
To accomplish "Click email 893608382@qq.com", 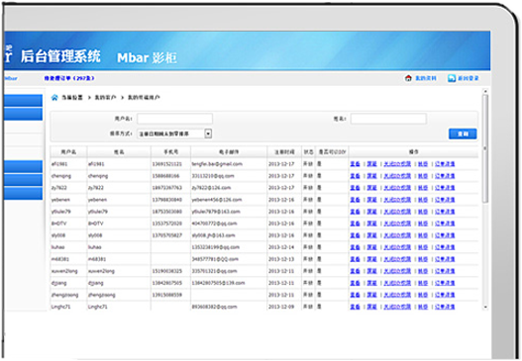I will pyautogui.click(x=214, y=307).
